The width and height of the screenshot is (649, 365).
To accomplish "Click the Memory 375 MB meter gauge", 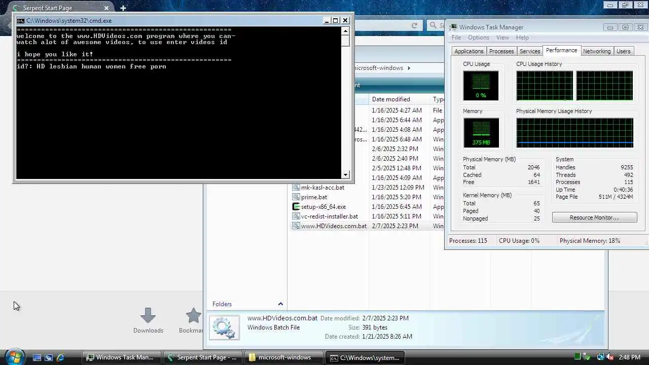I will [481, 132].
